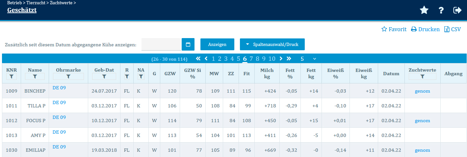Click the logout icon in header
The image size is (467, 157).
point(457,11)
